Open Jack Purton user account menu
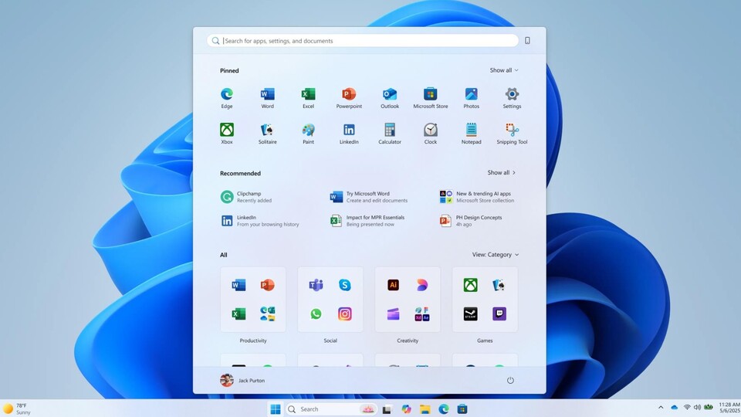Screen dimensions: 741x417 coord(242,381)
